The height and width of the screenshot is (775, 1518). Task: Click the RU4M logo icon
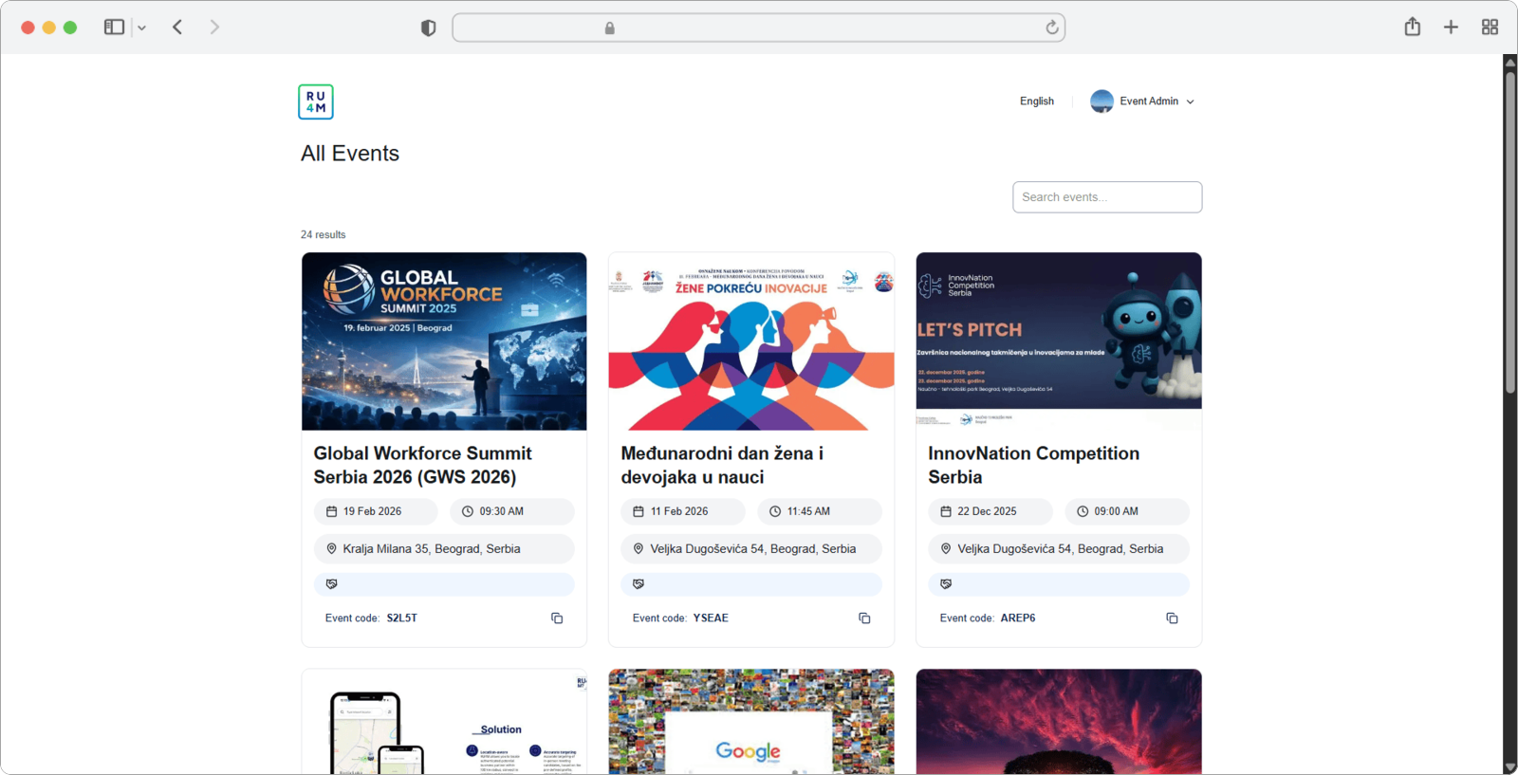tap(316, 102)
